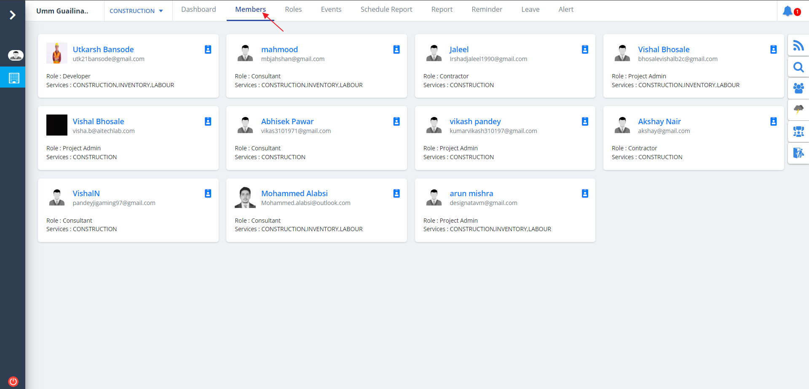This screenshot has width=809, height=389.
Task: Click Utkarsh Bansode's profile photo
Action: 57,53
